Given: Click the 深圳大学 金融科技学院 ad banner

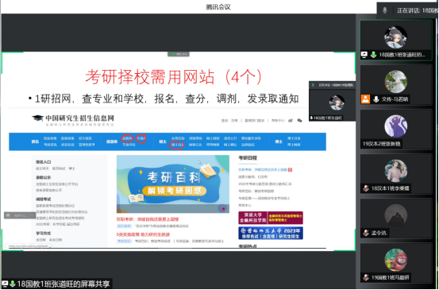Looking at the screenshot, I should coord(271,218).
